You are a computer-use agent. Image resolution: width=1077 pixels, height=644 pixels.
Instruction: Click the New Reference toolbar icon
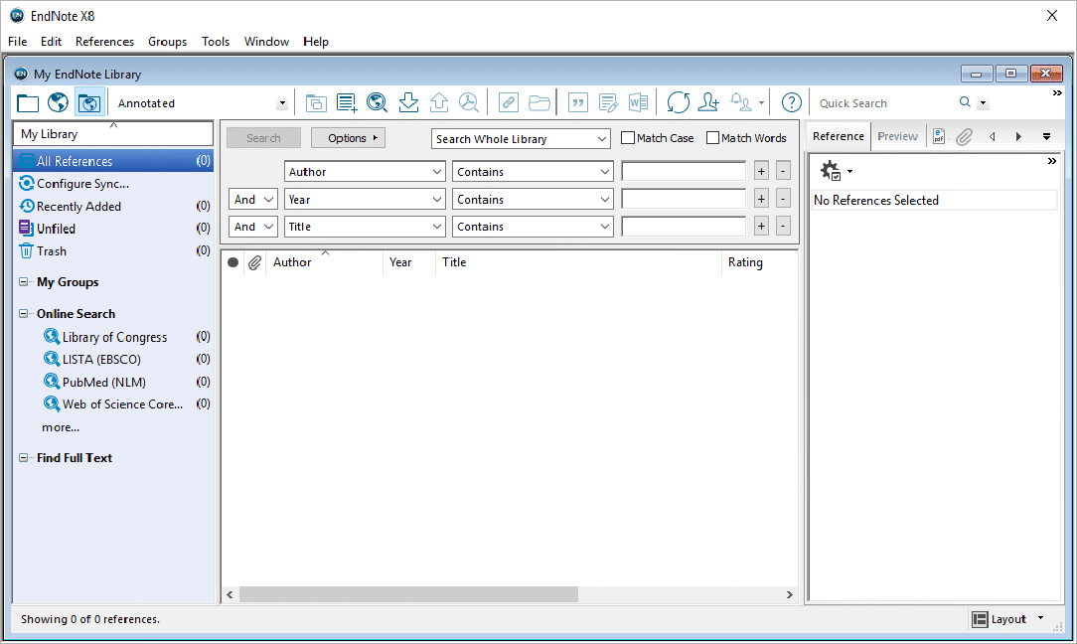[x=347, y=102]
